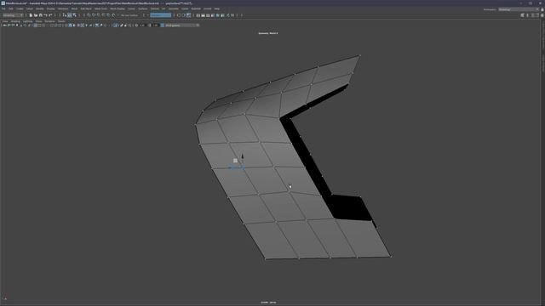Click the viewport gamma value field

pos(155,25)
